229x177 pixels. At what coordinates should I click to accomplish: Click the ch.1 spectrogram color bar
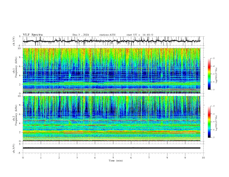(x=209, y=74)
